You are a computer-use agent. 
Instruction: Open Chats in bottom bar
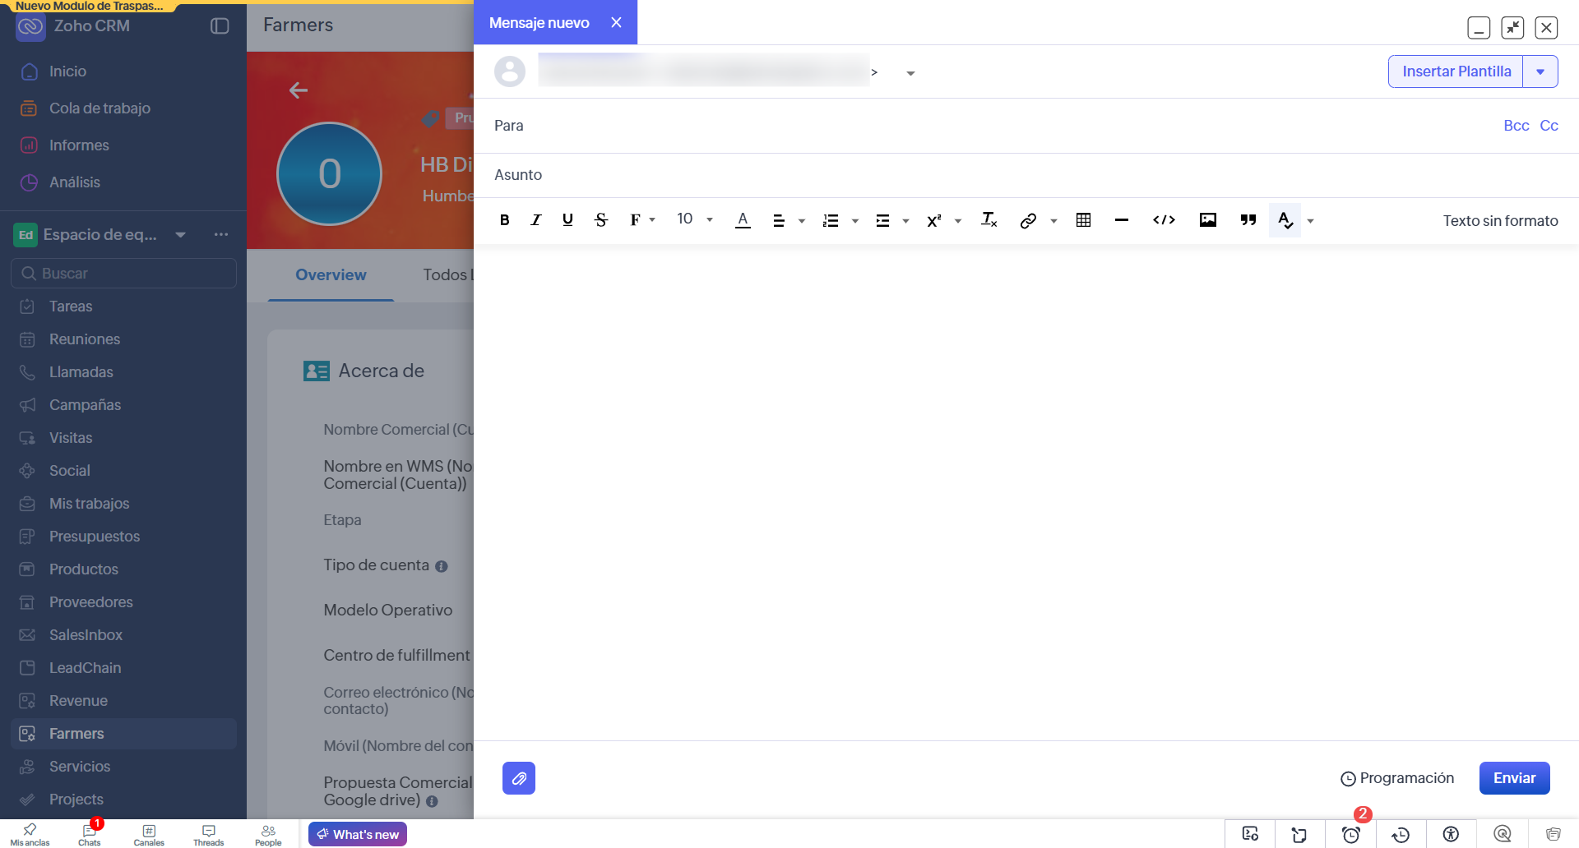pyautogui.click(x=90, y=835)
